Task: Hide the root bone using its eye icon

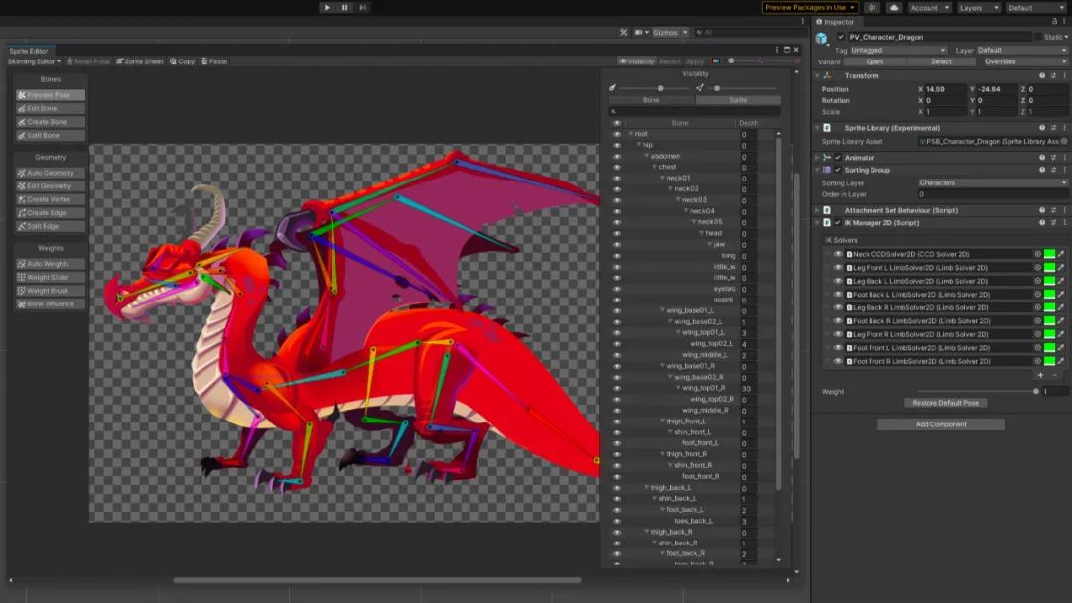Action: coord(617,134)
